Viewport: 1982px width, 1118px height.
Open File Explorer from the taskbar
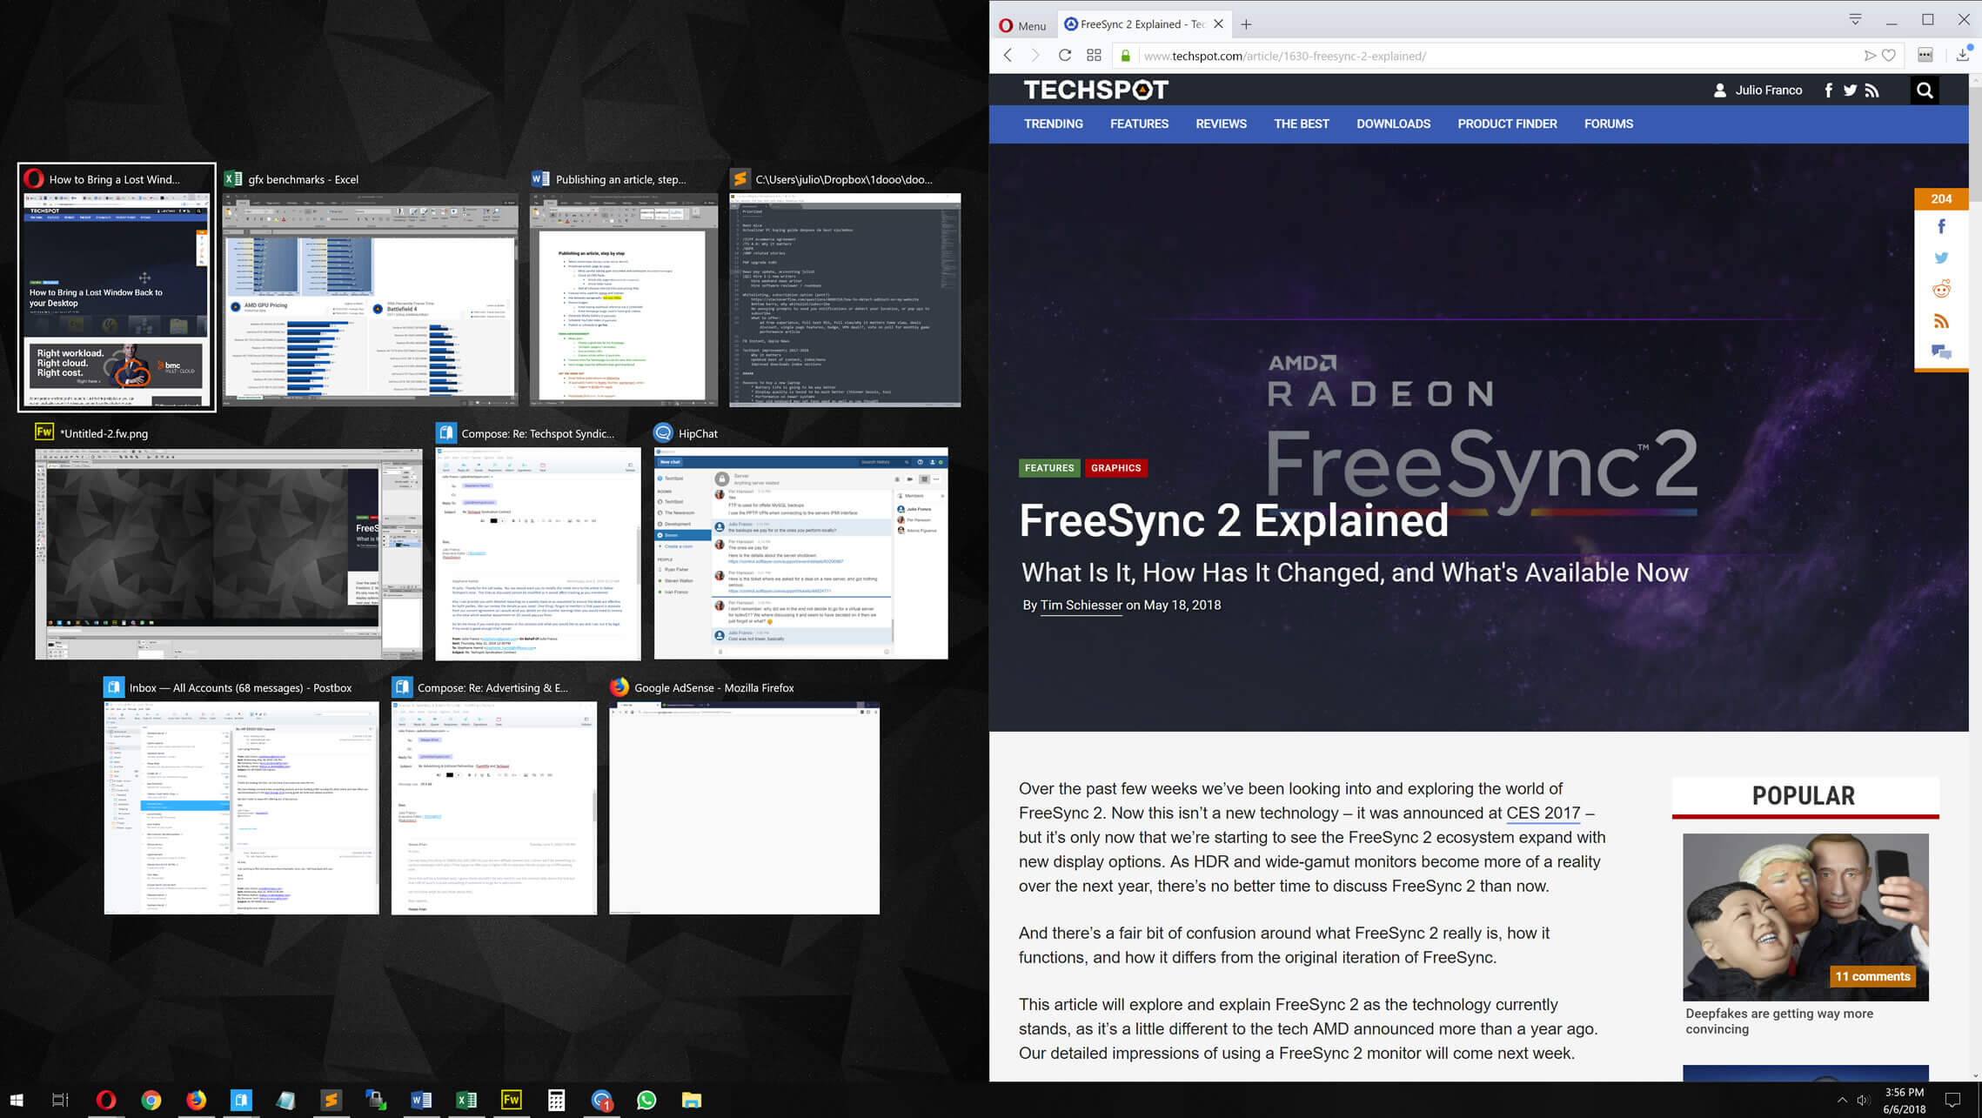point(692,1100)
